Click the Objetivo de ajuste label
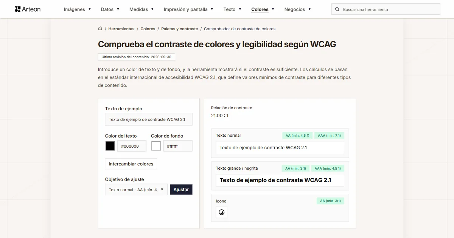The width and height of the screenshot is (454, 238). pyautogui.click(x=124, y=179)
